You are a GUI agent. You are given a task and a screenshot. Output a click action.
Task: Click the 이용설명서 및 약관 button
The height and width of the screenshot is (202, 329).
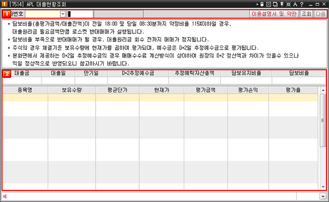point(274,14)
